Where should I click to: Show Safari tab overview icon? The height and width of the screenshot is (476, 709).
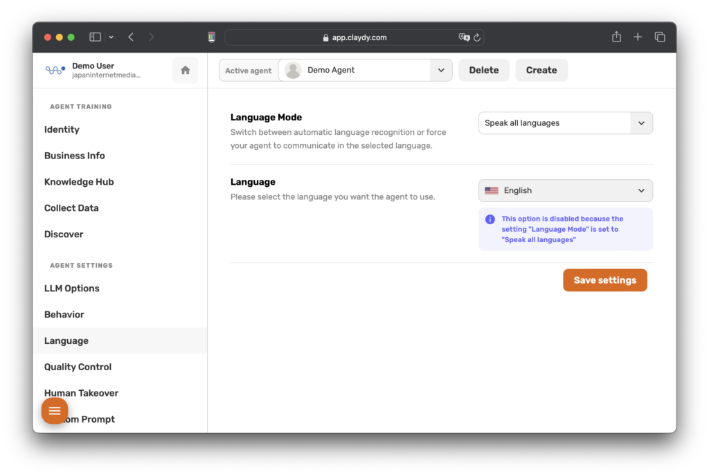660,37
